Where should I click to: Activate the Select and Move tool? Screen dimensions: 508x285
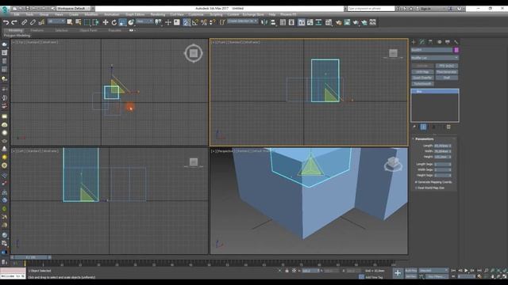coord(106,22)
